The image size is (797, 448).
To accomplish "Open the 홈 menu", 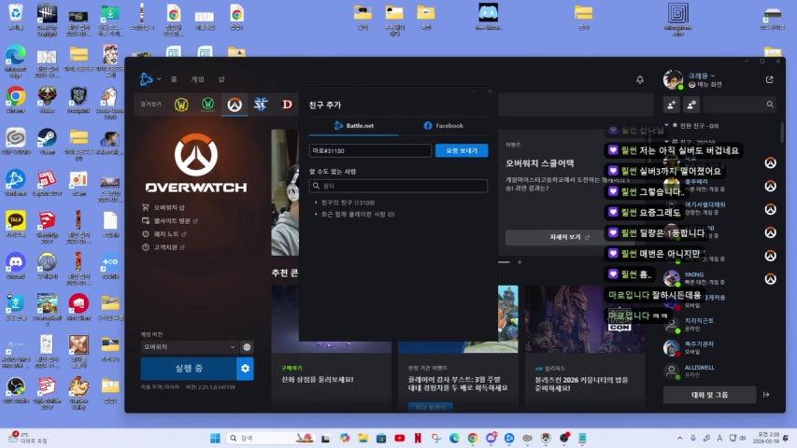I will pos(174,79).
